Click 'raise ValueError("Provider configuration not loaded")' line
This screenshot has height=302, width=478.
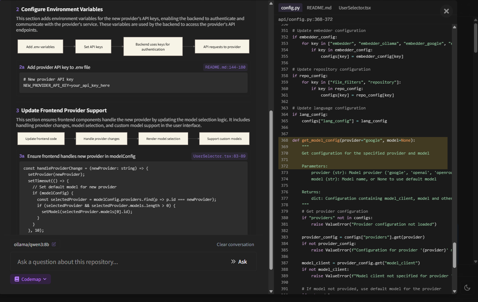(x=374, y=224)
